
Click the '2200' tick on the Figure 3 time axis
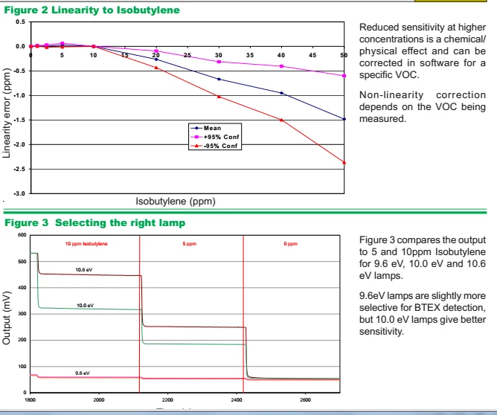pyautogui.click(x=167, y=400)
